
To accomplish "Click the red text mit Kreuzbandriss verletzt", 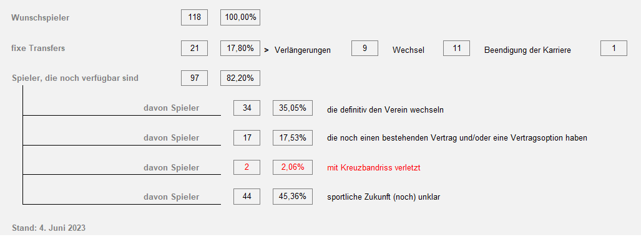I will click(x=374, y=168).
